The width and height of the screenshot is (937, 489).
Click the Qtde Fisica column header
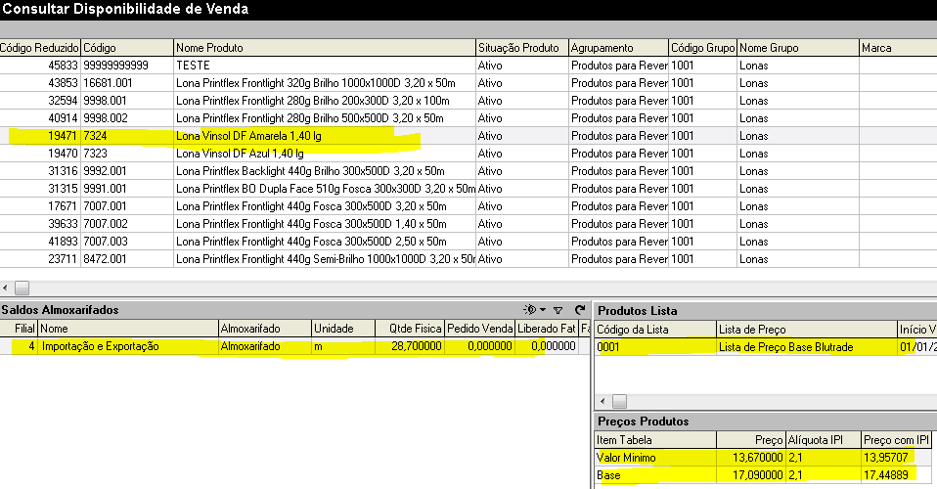tap(410, 329)
